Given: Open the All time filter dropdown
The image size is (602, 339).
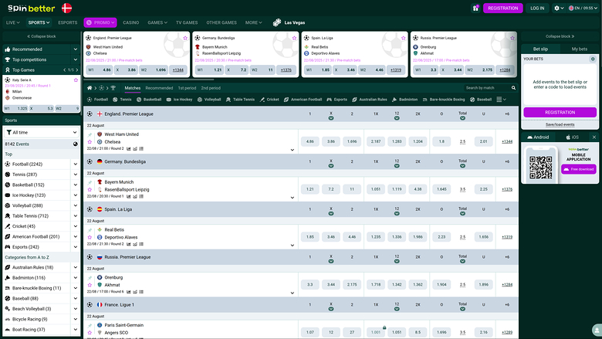Looking at the screenshot, I should (x=41, y=133).
